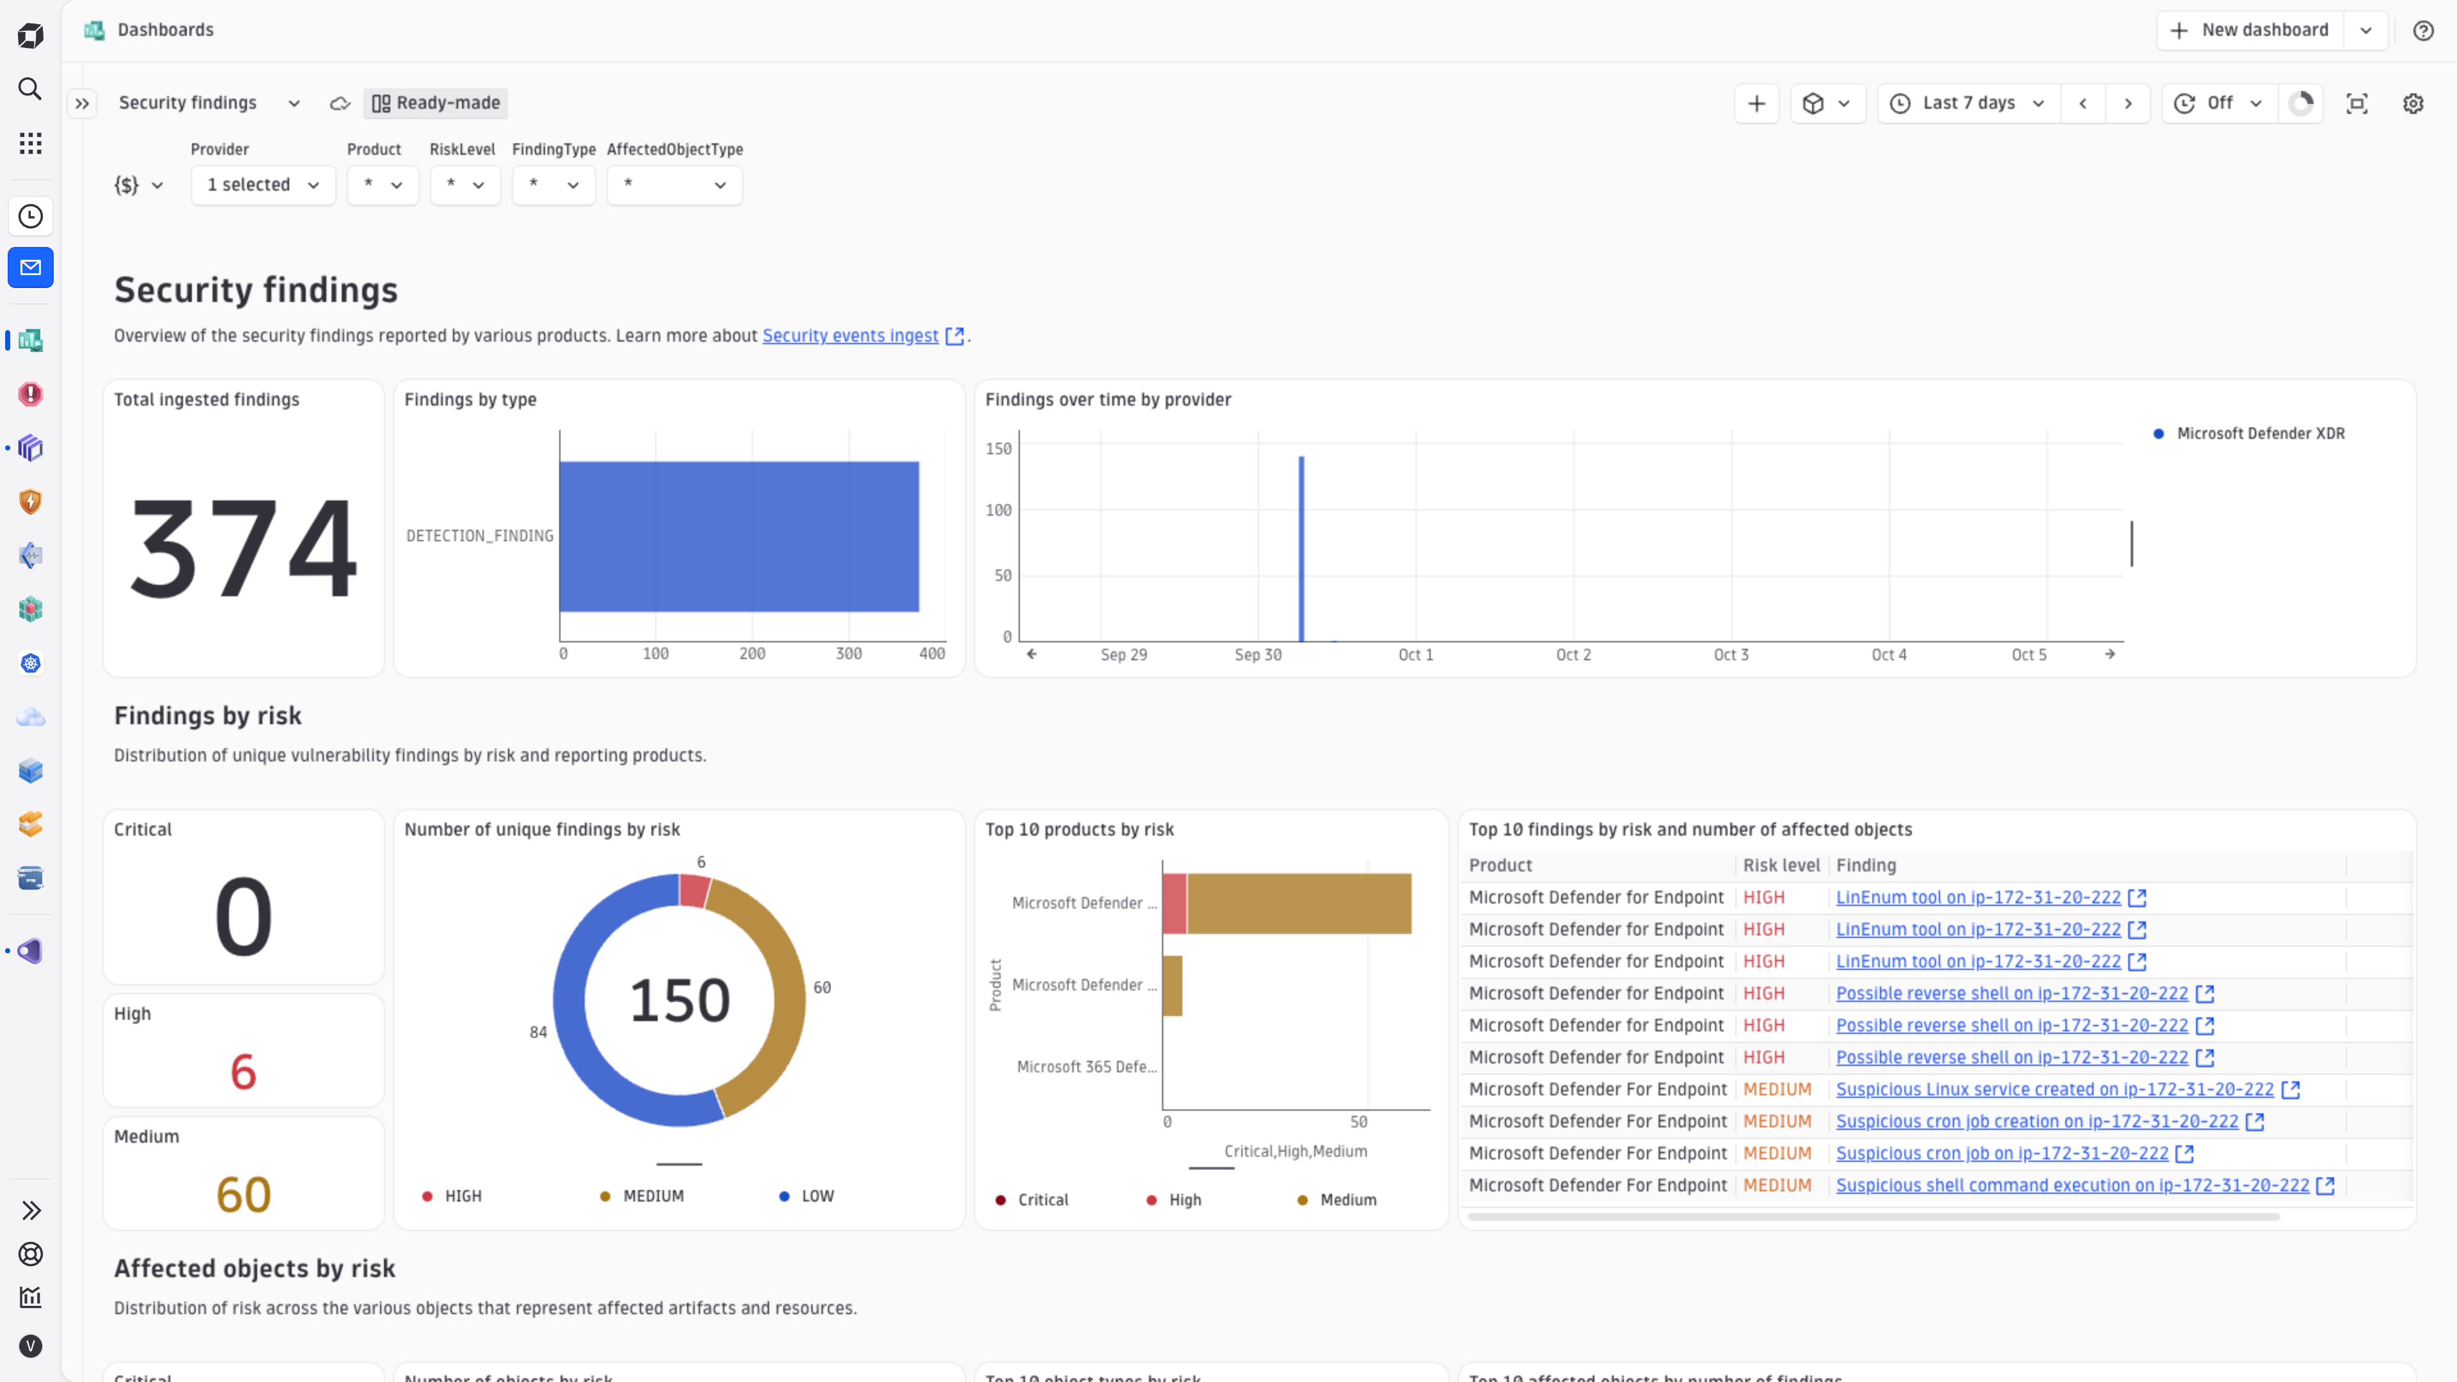The height and width of the screenshot is (1382, 2457).
Task: Open the Kubernetes wheel app icon
Action: click(31, 664)
